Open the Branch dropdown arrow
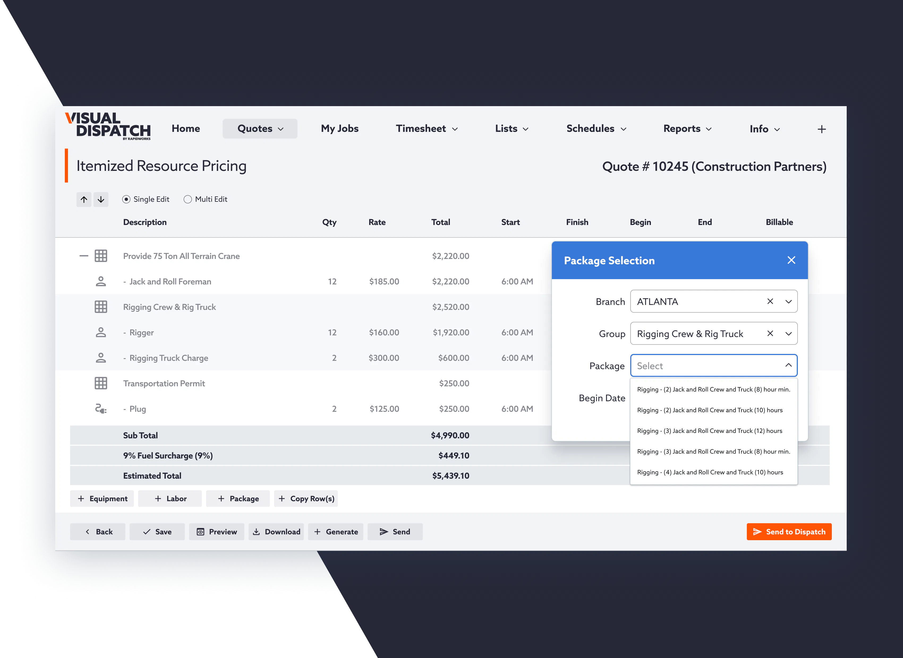903x658 pixels. [x=788, y=301]
